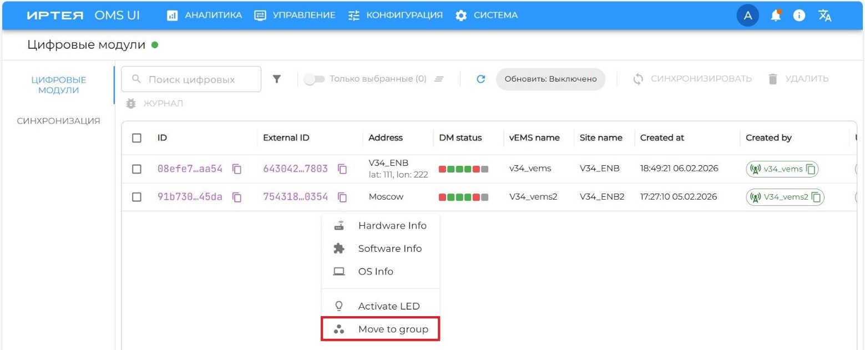Image resolution: width=865 pixels, height=350 pixels.
Task: Click the 'V34_vems2' vEMS name cell
Action: click(x=533, y=197)
